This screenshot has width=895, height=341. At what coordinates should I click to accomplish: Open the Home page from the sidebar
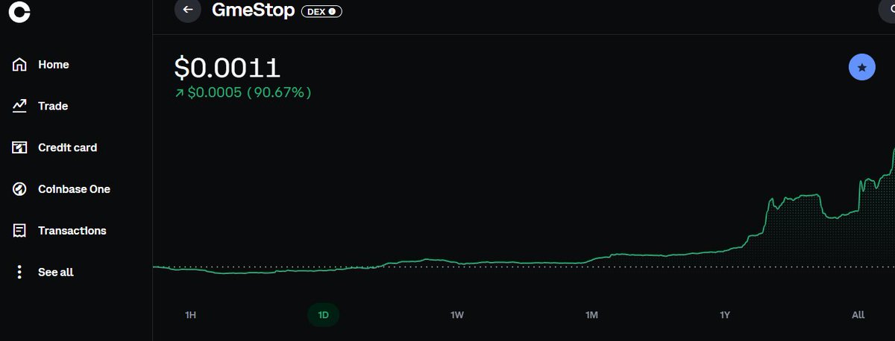(x=53, y=65)
